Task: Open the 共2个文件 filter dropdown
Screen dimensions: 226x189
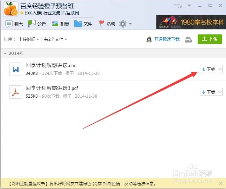Action: tap(56, 39)
